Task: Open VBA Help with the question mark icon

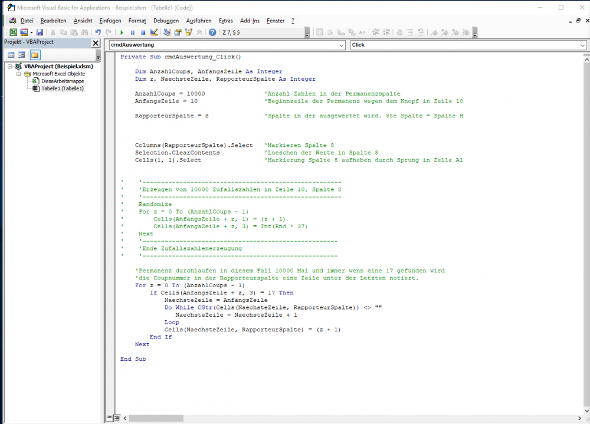Action: click(x=212, y=32)
